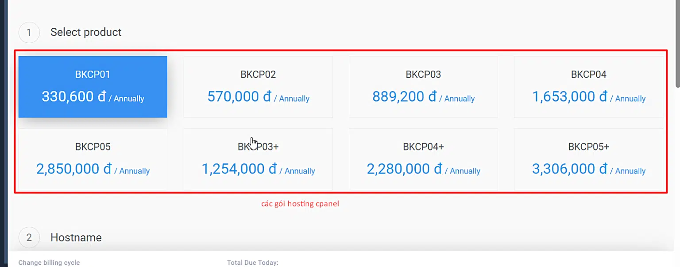This screenshot has height=267, width=680.
Task: Pick the BKCP04 hosting package
Action: [589, 87]
